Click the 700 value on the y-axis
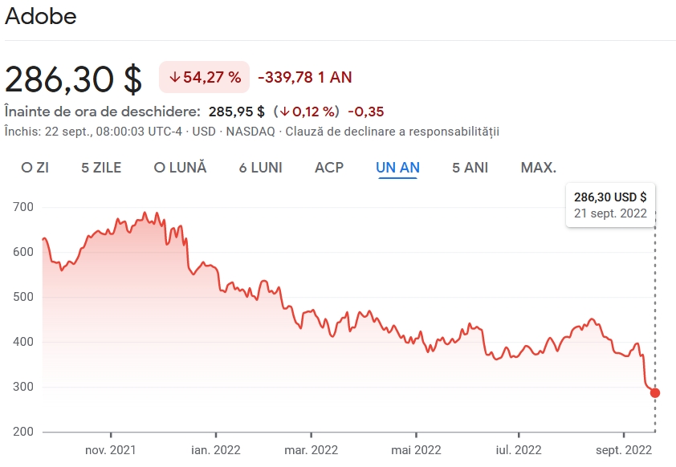The width and height of the screenshot is (676, 467). (x=22, y=207)
